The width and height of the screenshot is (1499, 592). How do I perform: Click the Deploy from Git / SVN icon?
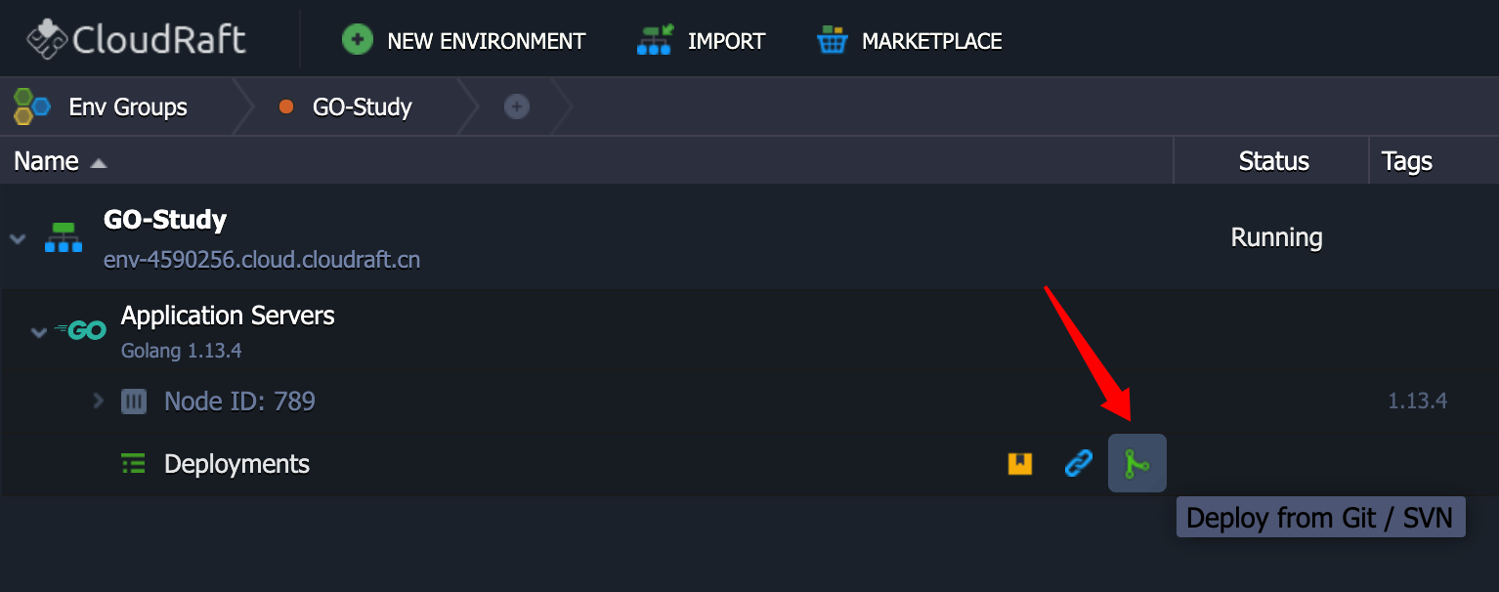pos(1136,463)
